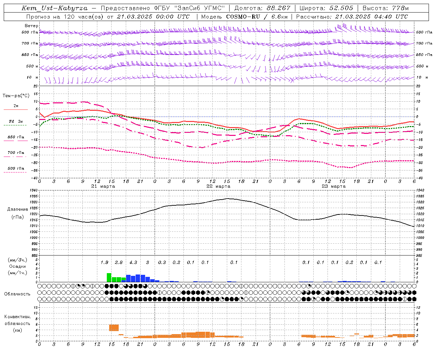
Task: Click the date label 21 марта
Action: point(103,186)
